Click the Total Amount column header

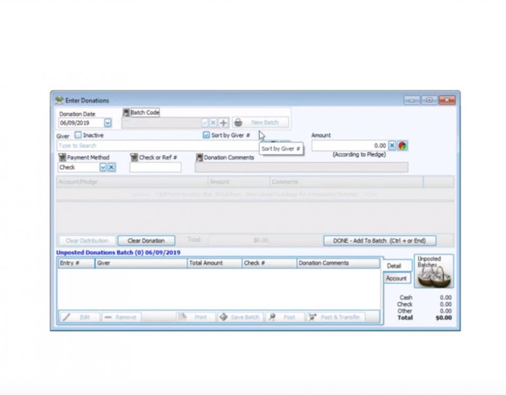click(x=214, y=263)
